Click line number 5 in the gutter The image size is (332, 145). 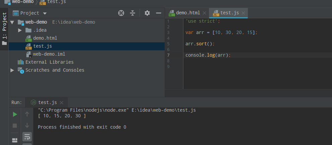[168, 44]
